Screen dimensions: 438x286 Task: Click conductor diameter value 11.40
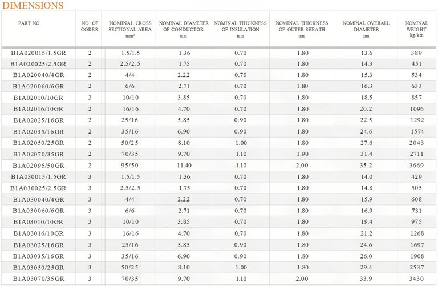[x=184, y=165]
